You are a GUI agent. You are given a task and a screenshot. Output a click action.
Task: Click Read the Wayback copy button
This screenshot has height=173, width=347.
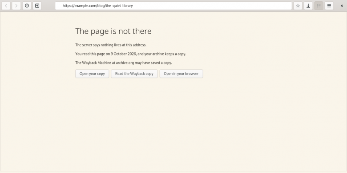point(134,74)
